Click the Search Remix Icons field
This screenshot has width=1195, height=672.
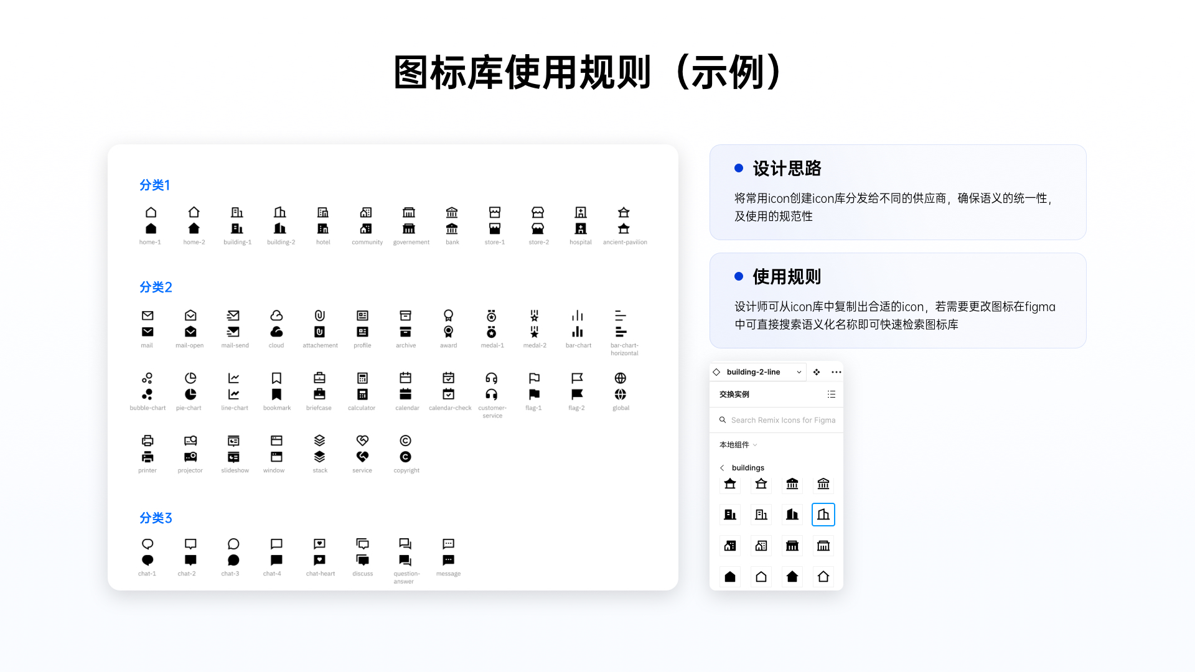pos(782,420)
